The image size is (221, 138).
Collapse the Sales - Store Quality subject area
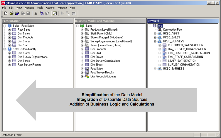5,49
